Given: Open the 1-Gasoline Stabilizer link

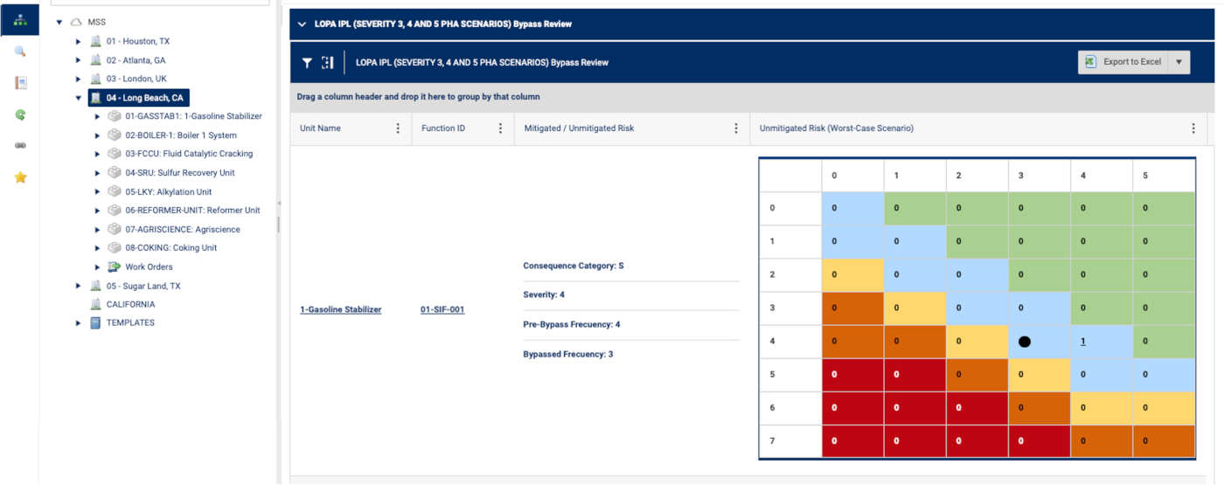Looking at the screenshot, I should (340, 309).
